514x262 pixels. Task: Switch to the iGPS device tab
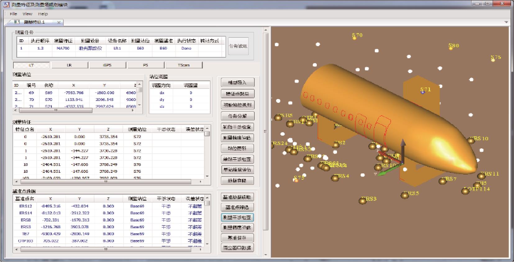(x=107, y=65)
